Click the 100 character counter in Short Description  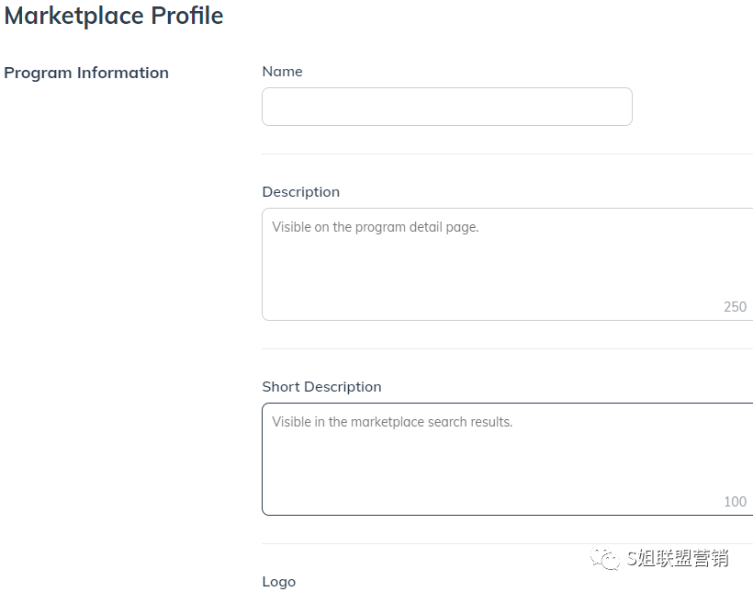[x=735, y=502]
